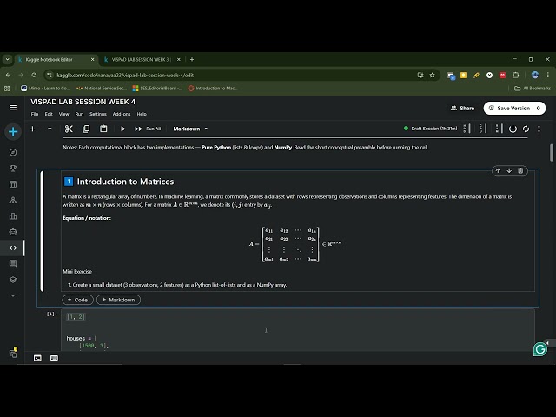Open National Service bookmark

(x=102, y=89)
